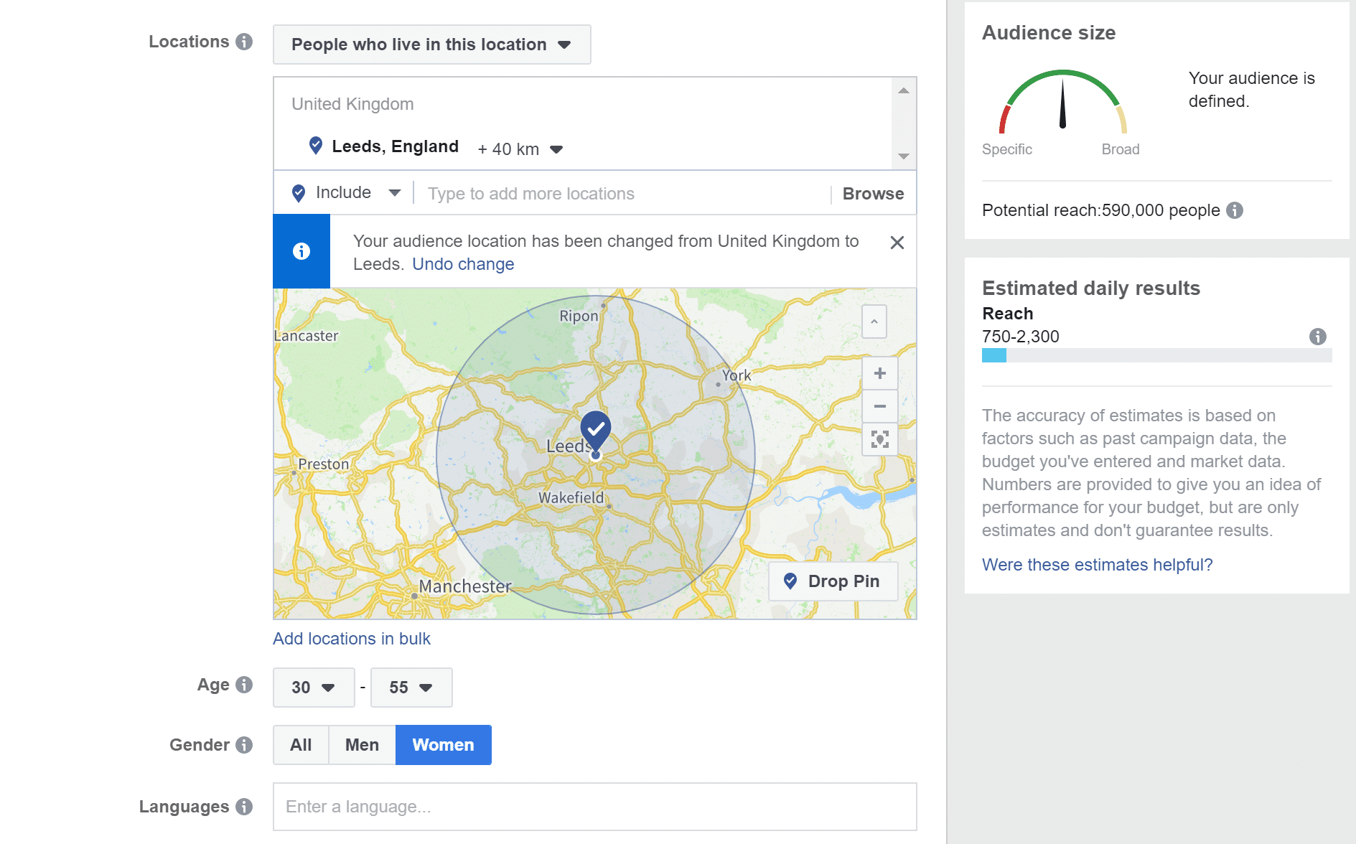The image size is (1356, 844).
Task: Click the Drop Pin button
Action: (x=833, y=581)
